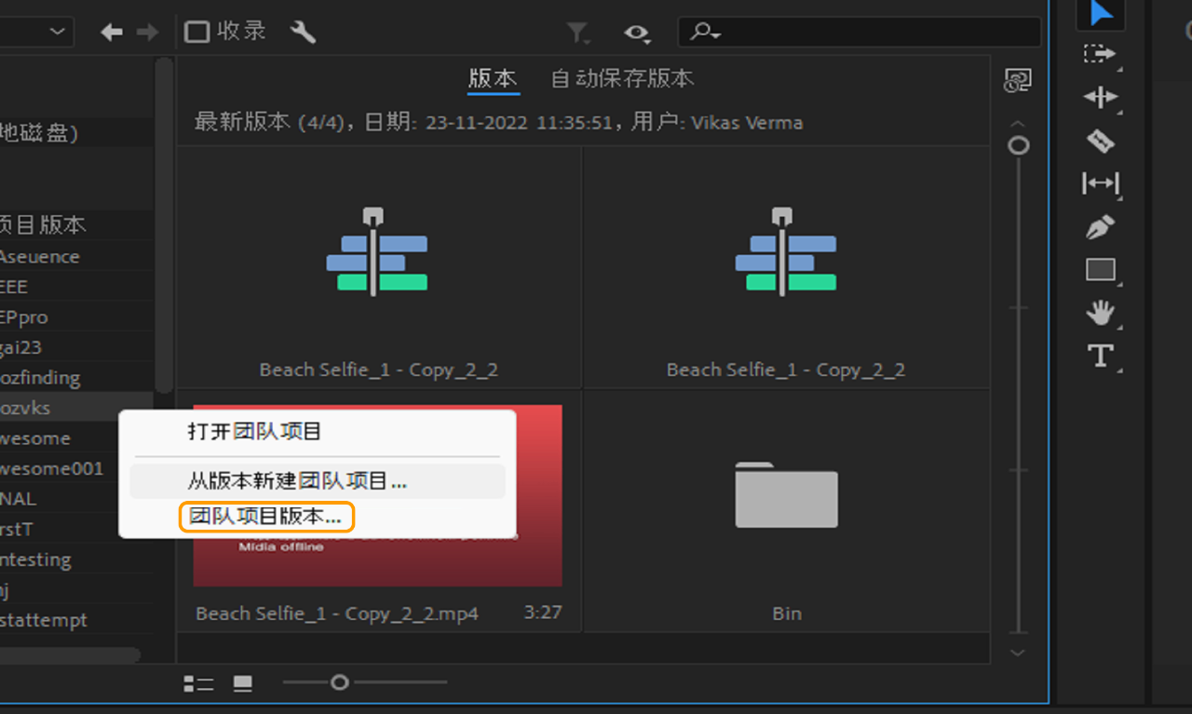Open ingest settings wrench icon
The height and width of the screenshot is (714, 1192).
click(304, 32)
